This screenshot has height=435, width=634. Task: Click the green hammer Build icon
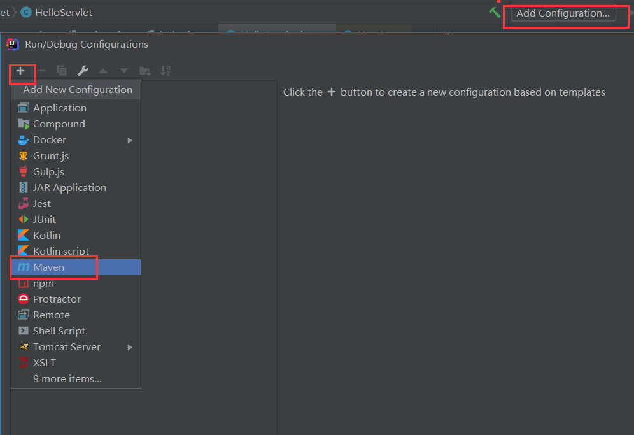[495, 13]
